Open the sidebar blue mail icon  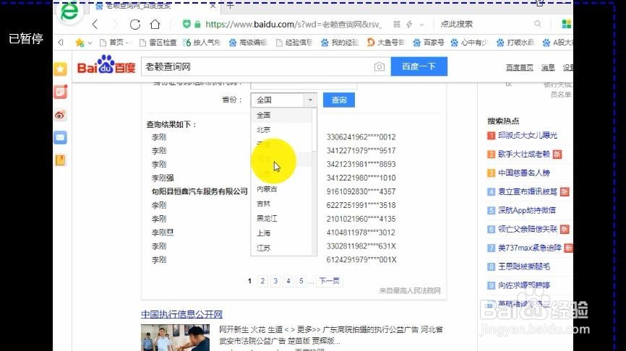tap(60, 138)
